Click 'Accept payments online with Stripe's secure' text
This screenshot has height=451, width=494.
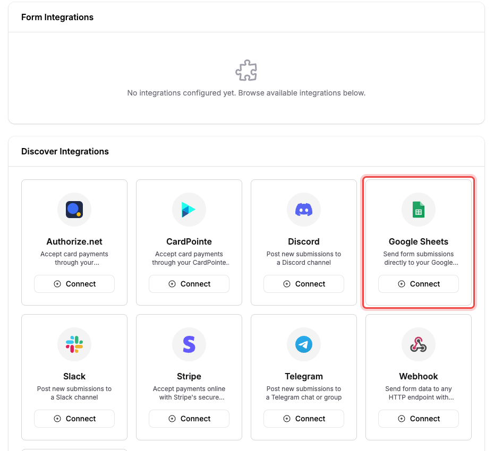coord(189,393)
